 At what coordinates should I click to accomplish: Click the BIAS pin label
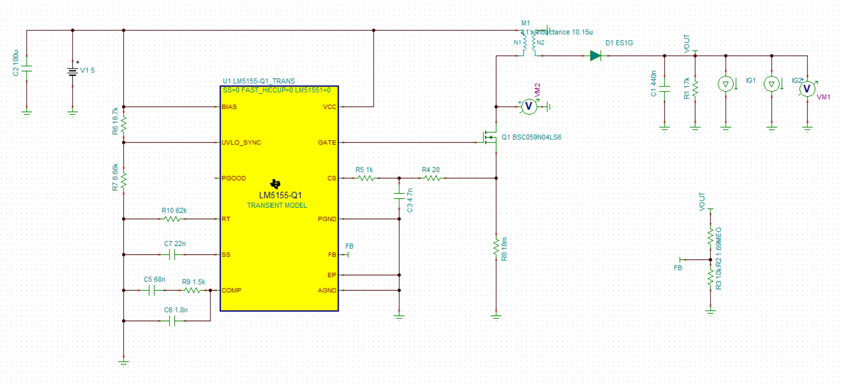pyautogui.click(x=229, y=107)
